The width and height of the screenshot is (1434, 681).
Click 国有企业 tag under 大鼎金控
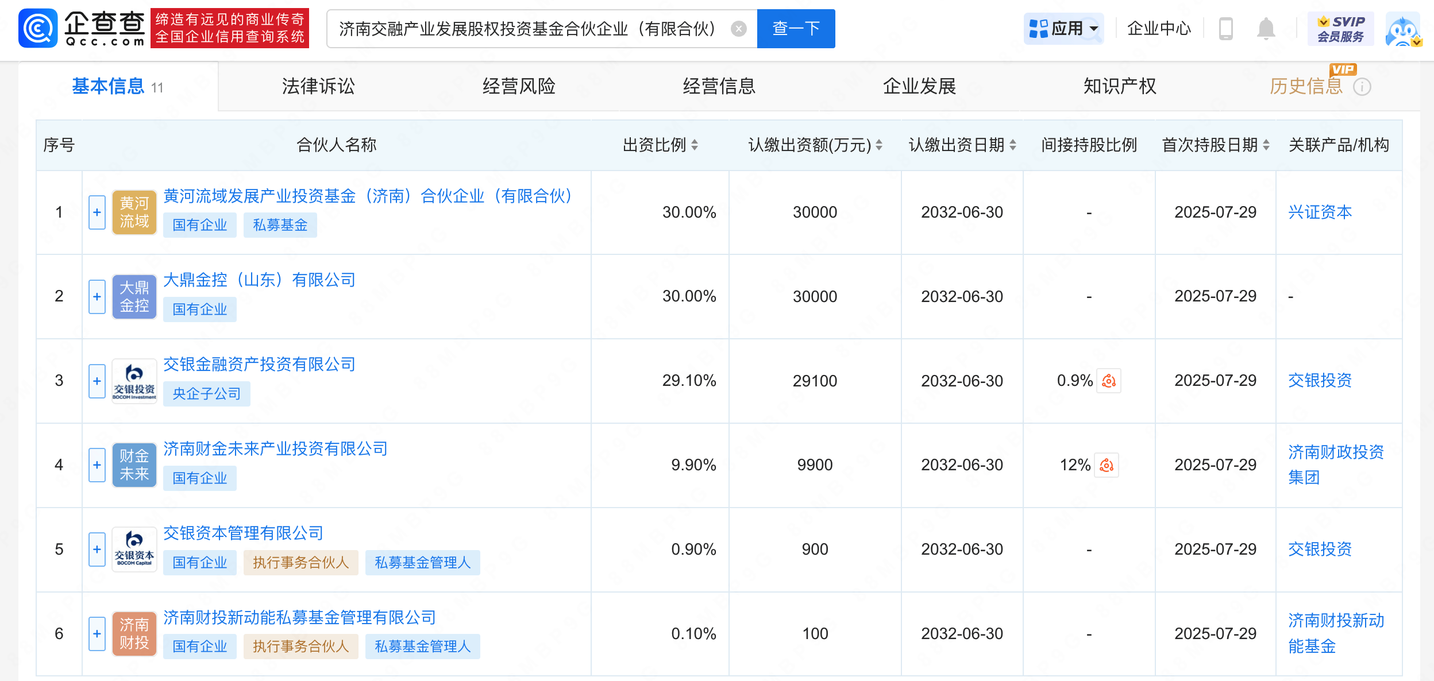tap(200, 309)
